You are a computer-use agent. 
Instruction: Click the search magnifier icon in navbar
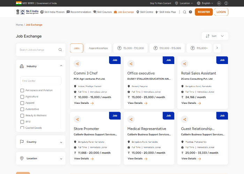coord(184,12)
